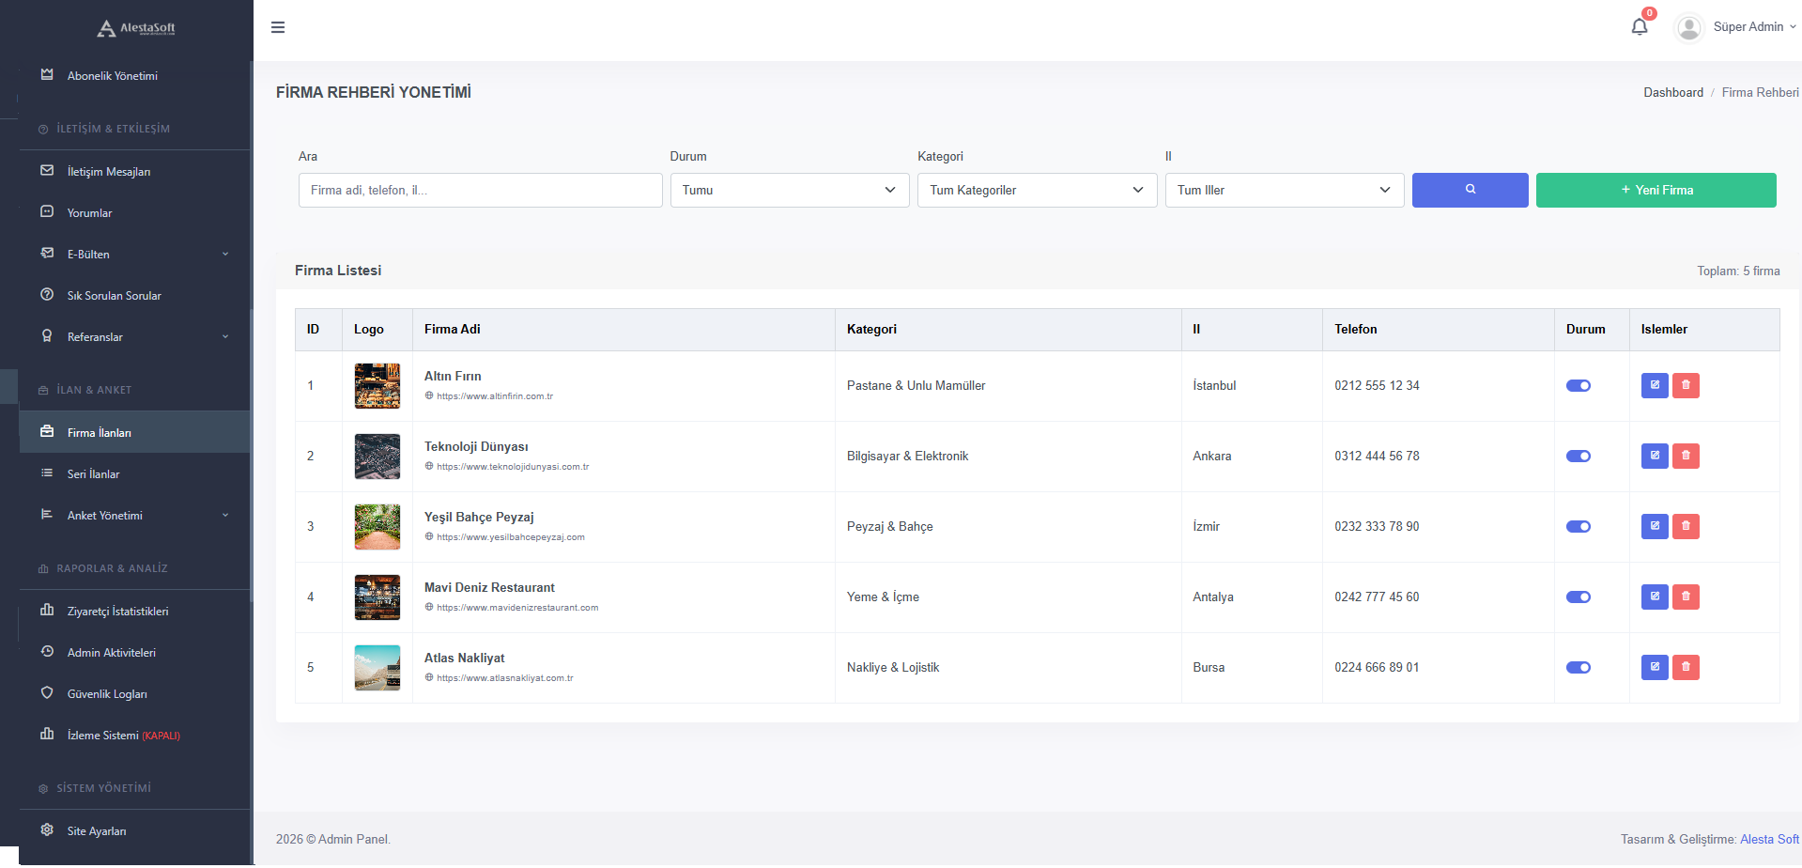Image resolution: width=1802 pixels, height=868 pixels.
Task: Click edit icon for Mavi Deniz Restaurant
Action: [1654, 597]
